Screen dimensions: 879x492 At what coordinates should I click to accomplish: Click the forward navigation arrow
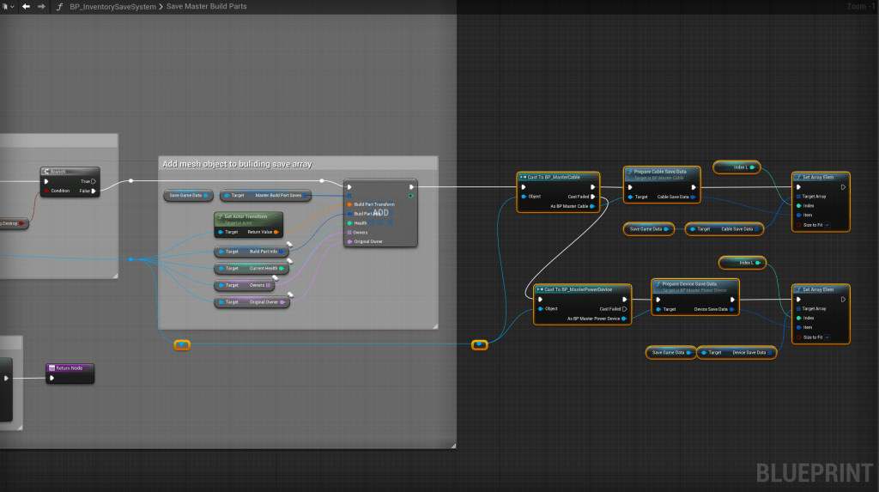pos(41,6)
